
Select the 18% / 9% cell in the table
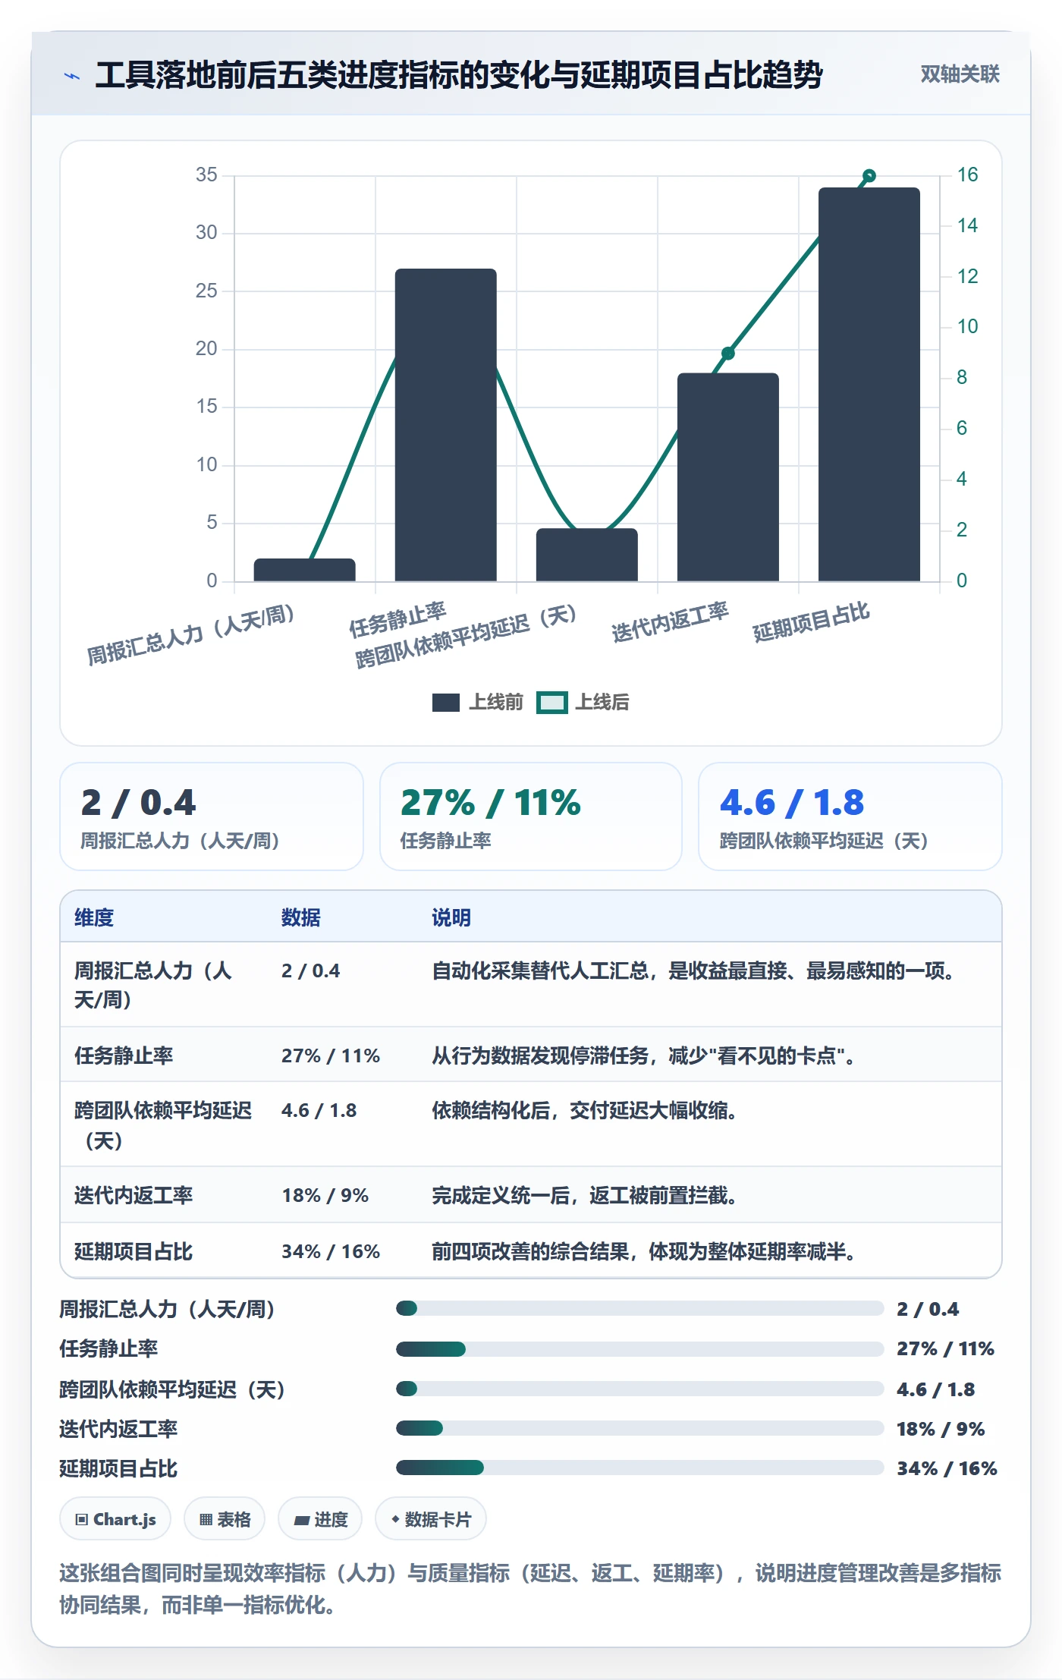tap(325, 1195)
